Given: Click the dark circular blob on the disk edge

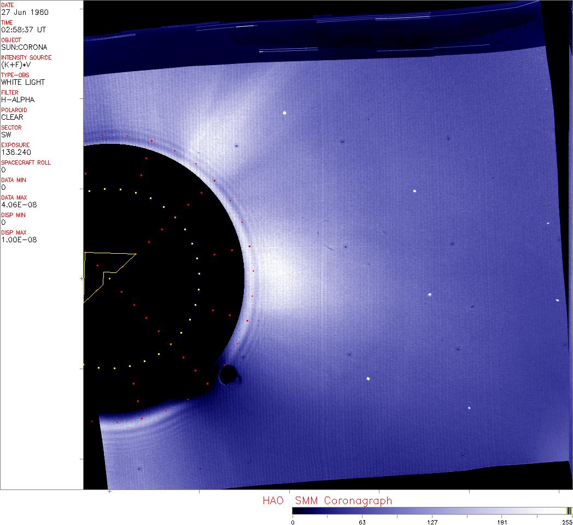Looking at the screenshot, I should tap(228, 375).
